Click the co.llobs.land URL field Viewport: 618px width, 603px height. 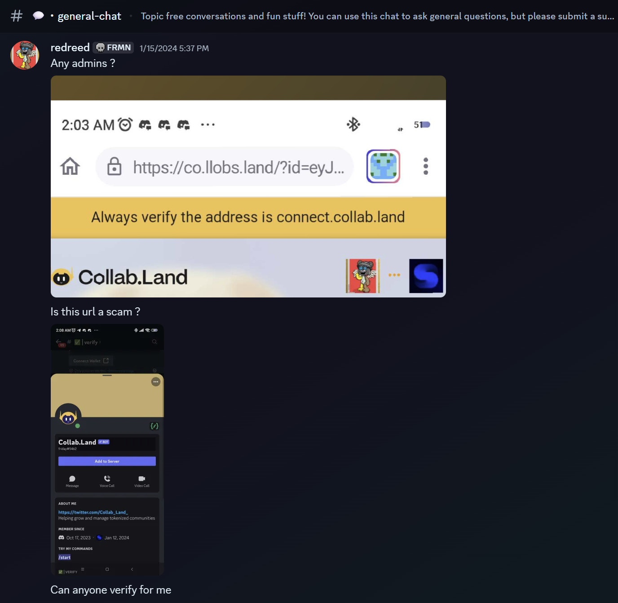tap(225, 167)
